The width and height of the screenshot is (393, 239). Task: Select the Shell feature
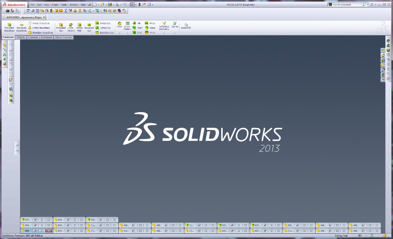137,33
